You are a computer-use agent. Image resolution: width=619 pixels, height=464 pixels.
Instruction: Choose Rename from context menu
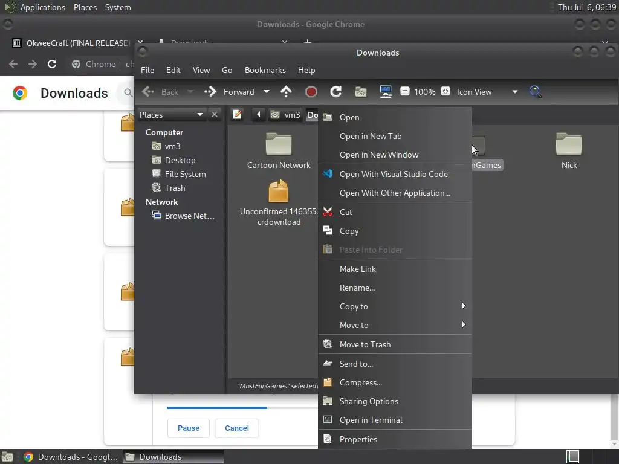395,288
